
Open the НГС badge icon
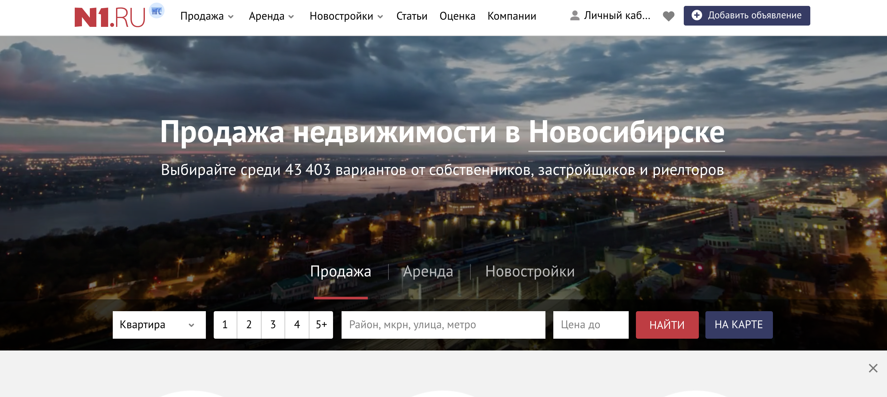click(157, 11)
